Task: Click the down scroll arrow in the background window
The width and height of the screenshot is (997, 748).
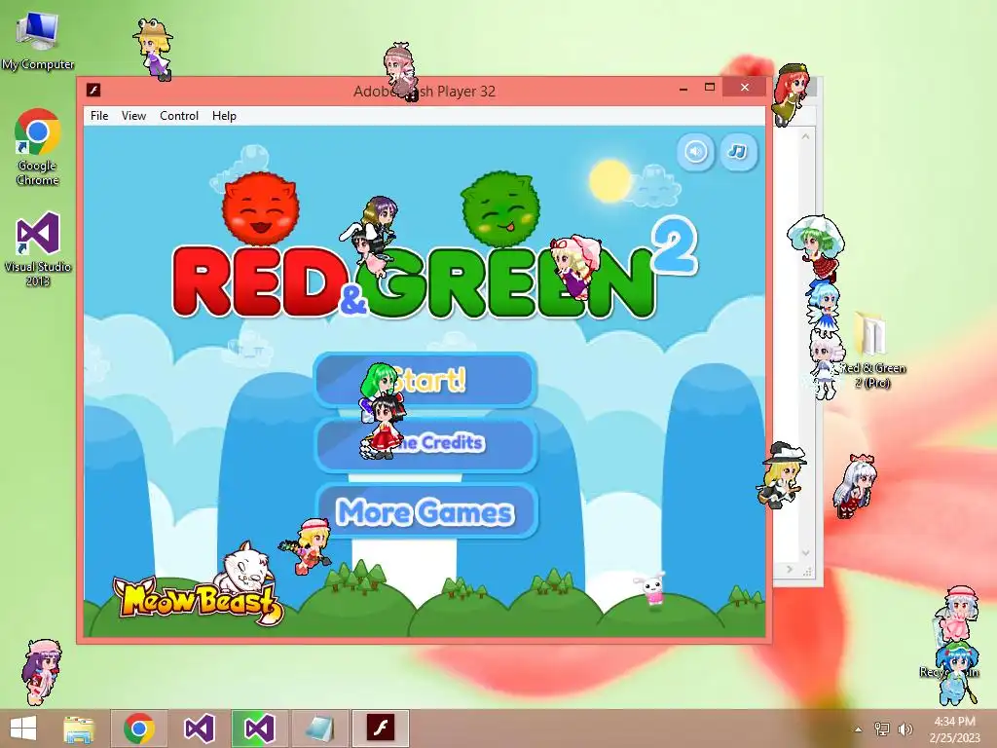Action: point(805,553)
